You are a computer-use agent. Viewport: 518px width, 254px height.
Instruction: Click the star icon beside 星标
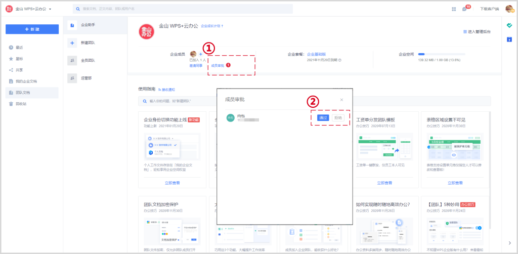pos(11,59)
